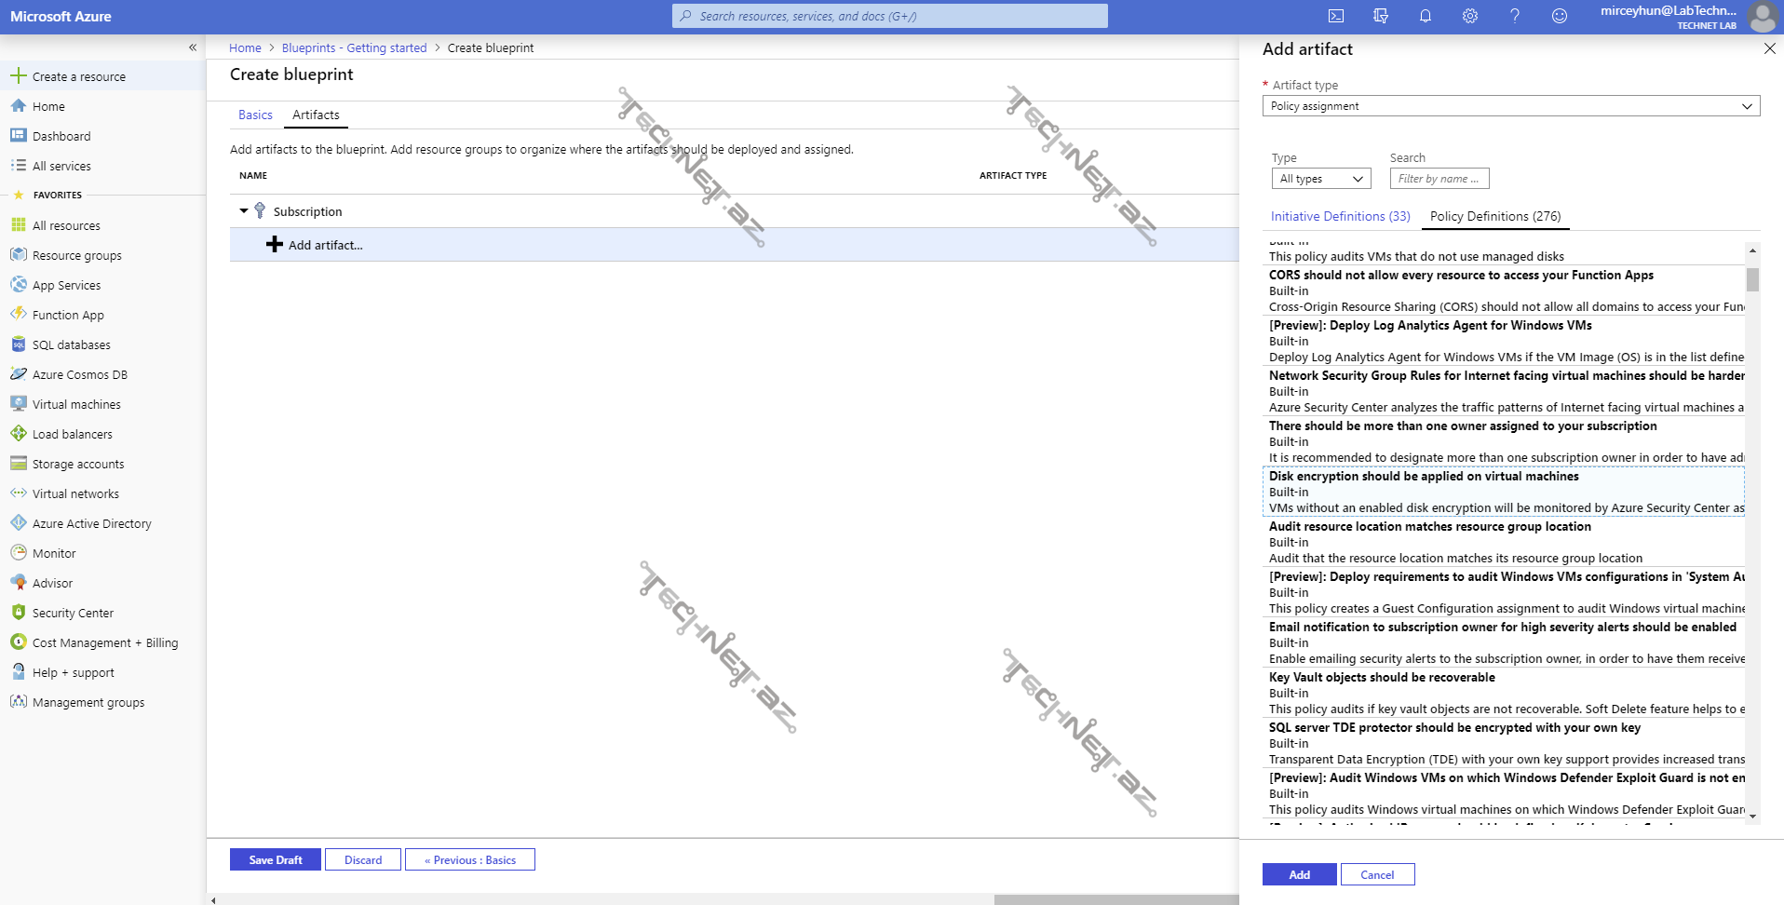Image resolution: width=1784 pixels, height=905 pixels.
Task: Switch to Initiative Definitions tab
Action: 1340,216
